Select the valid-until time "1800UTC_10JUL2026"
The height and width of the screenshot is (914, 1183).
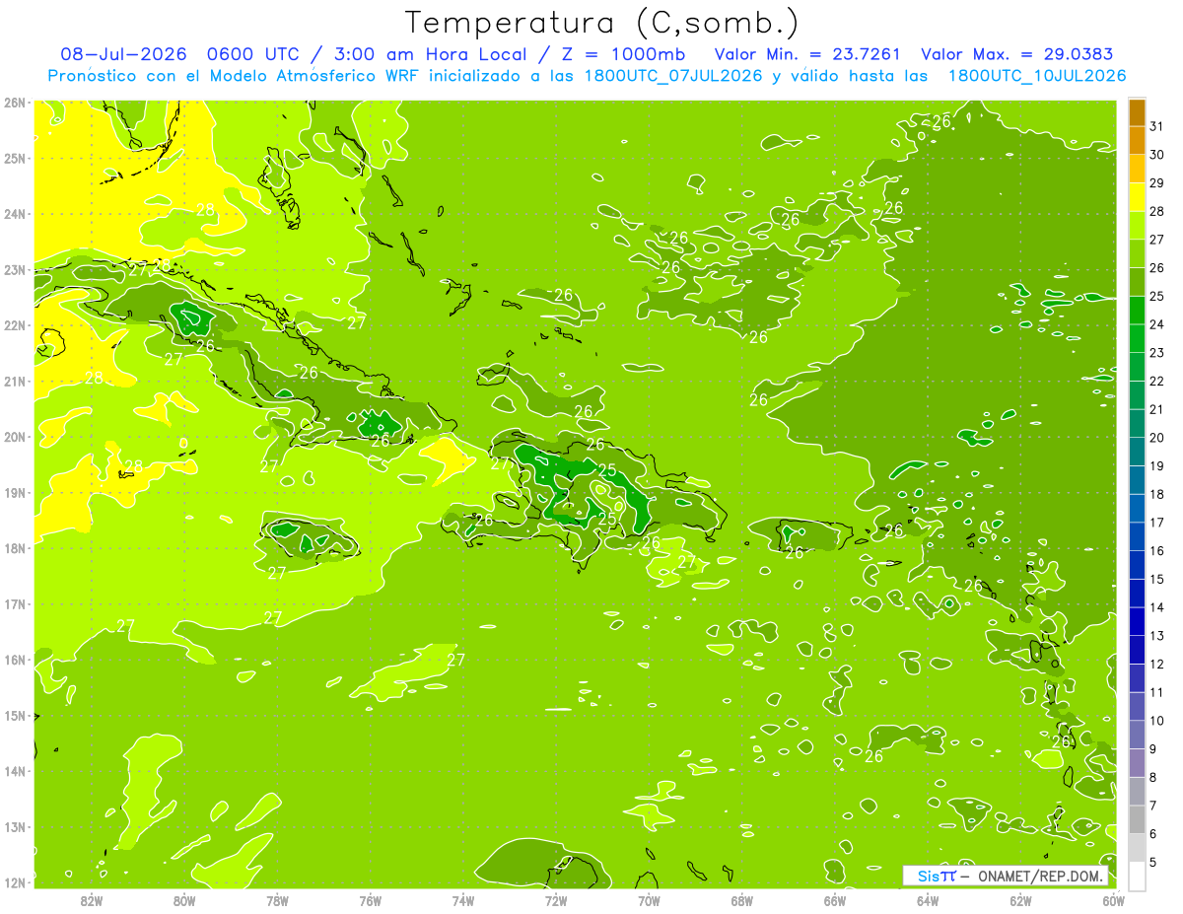[1036, 75]
